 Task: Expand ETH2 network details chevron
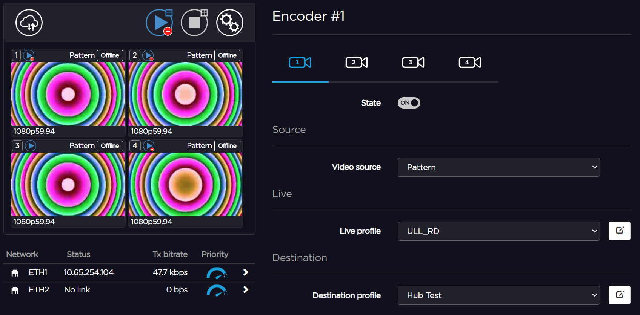coord(246,290)
